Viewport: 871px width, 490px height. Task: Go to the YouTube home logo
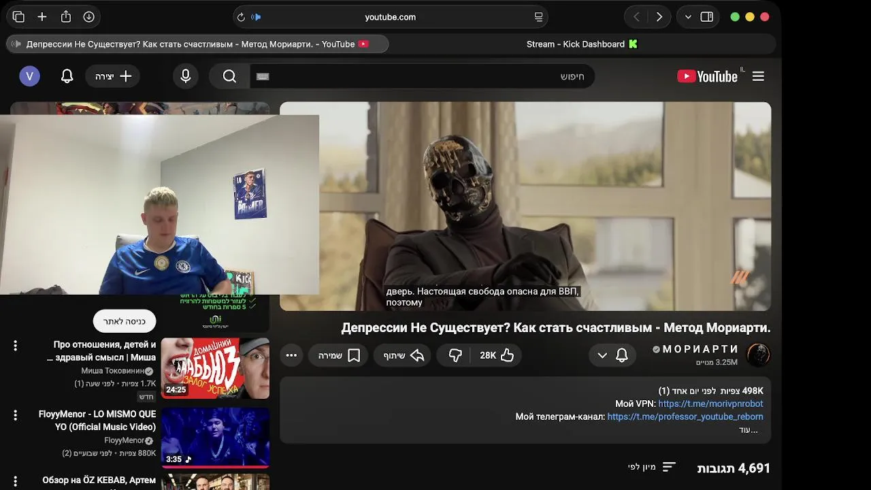[708, 76]
